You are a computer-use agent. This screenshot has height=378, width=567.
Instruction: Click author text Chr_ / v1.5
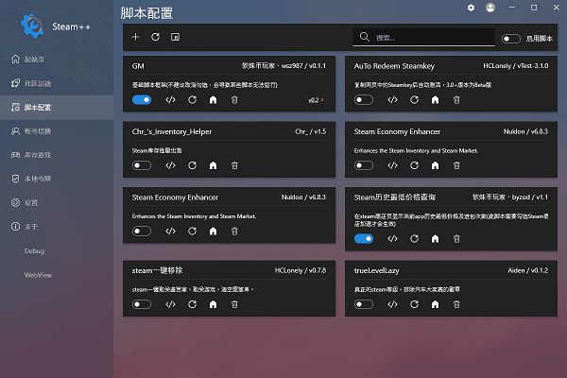coord(310,131)
